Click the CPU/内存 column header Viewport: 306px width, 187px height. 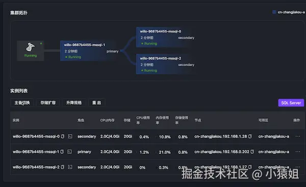coord(107,120)
